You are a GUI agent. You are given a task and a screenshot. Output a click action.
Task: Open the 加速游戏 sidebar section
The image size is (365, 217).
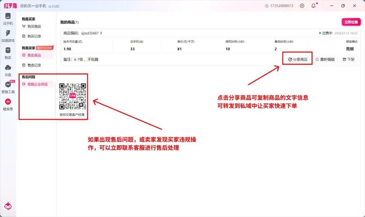[x=8, y=36]
